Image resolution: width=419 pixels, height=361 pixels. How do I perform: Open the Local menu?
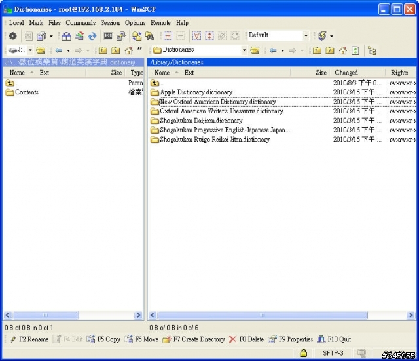pyautogui.click(x=16, y=23)
